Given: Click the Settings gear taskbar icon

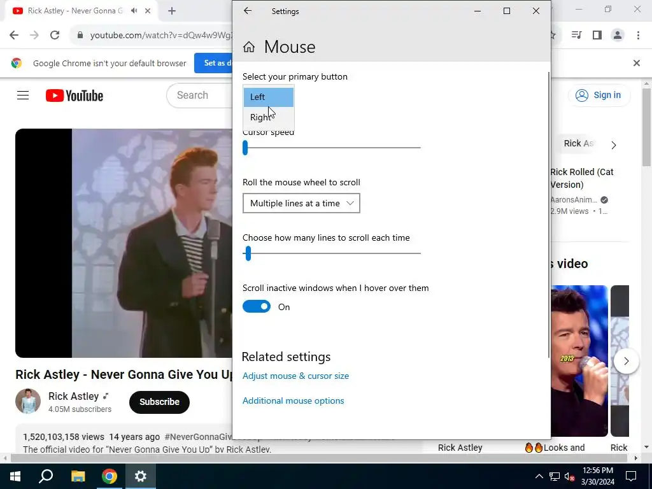Looking at the screenshot, I should 141,476.
